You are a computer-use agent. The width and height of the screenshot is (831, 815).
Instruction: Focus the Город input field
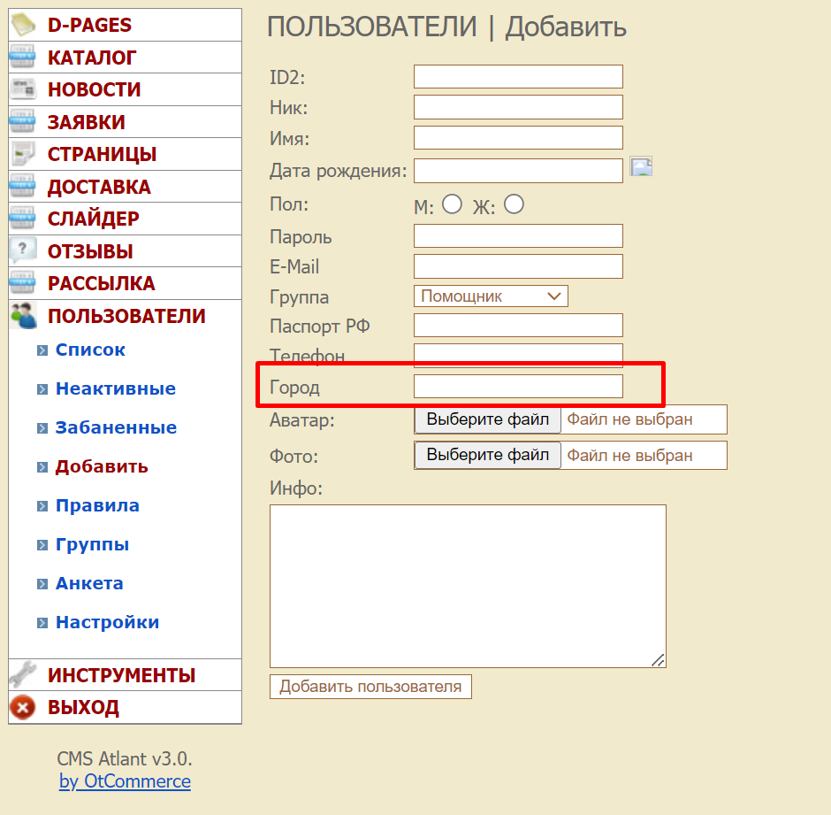click(518, 387)
